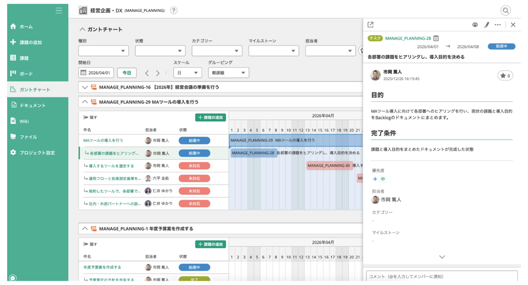528x285 pixels.
Task: Toggle the watch eye icon on issue panel
Action: (x=475, y=25)
